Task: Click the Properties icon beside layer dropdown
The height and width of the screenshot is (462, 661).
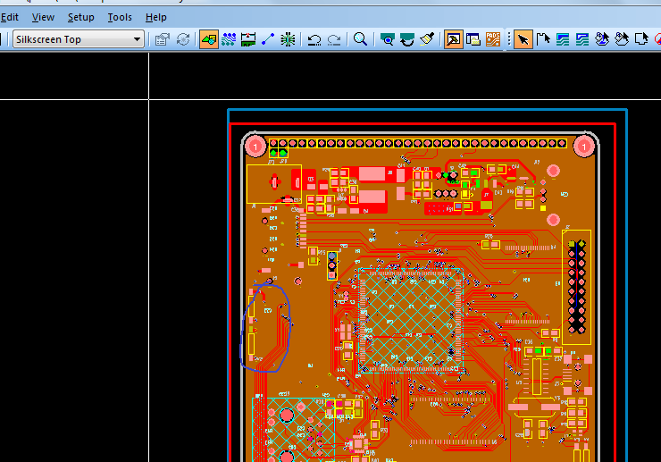Action: click(x=163, y=39)
